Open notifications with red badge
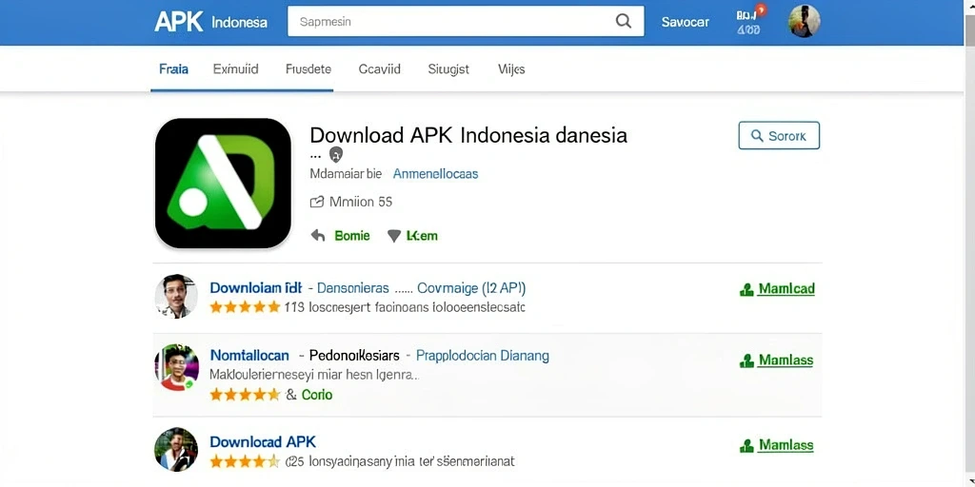 (750, 20)
